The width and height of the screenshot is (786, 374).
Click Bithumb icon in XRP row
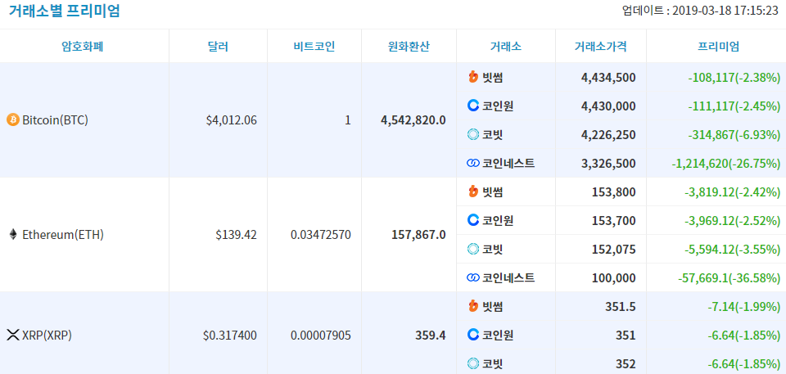472,306
